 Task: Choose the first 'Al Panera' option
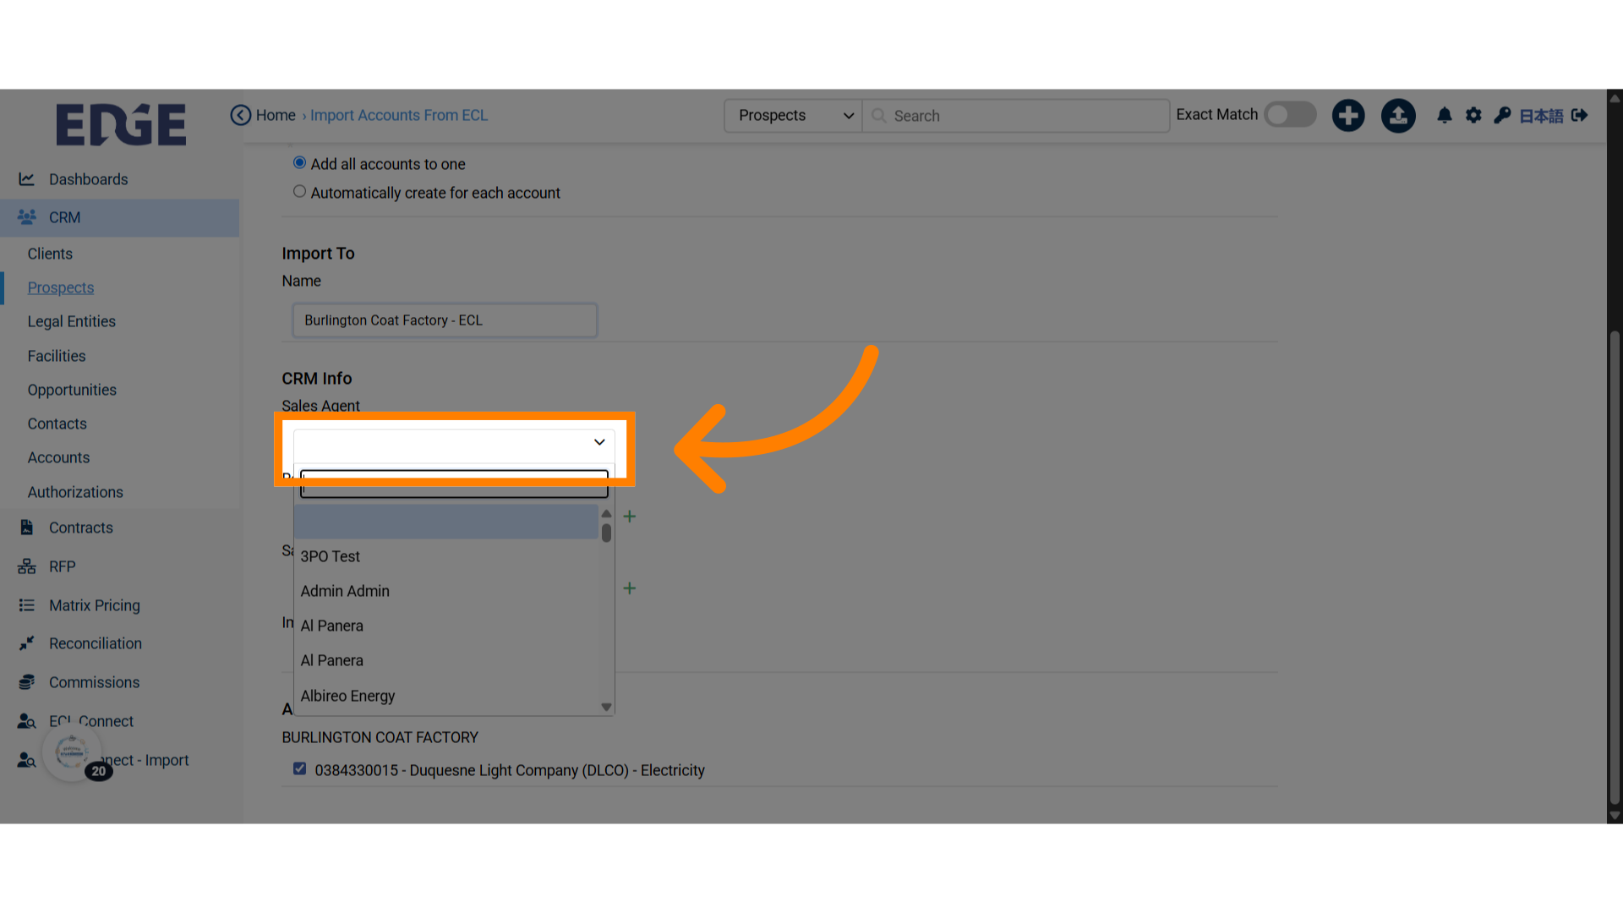446,626
